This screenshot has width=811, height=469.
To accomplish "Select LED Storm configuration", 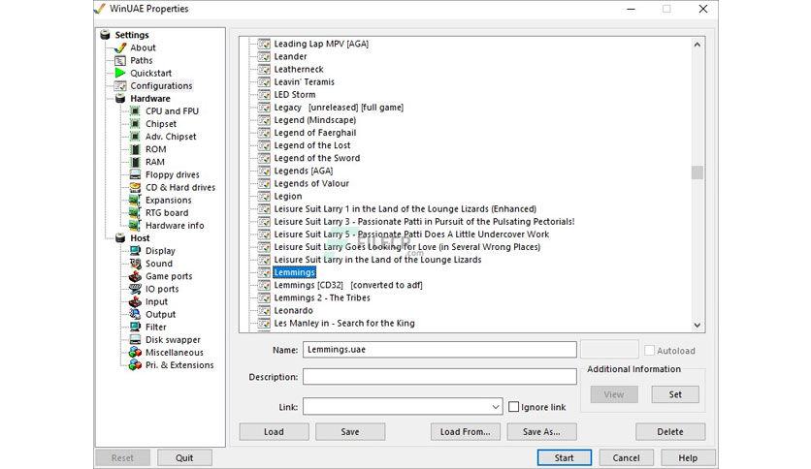I will coord(294,95).
